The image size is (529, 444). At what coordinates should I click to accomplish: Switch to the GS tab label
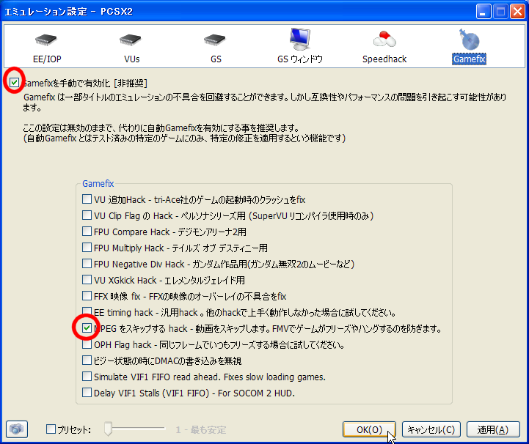216,59
